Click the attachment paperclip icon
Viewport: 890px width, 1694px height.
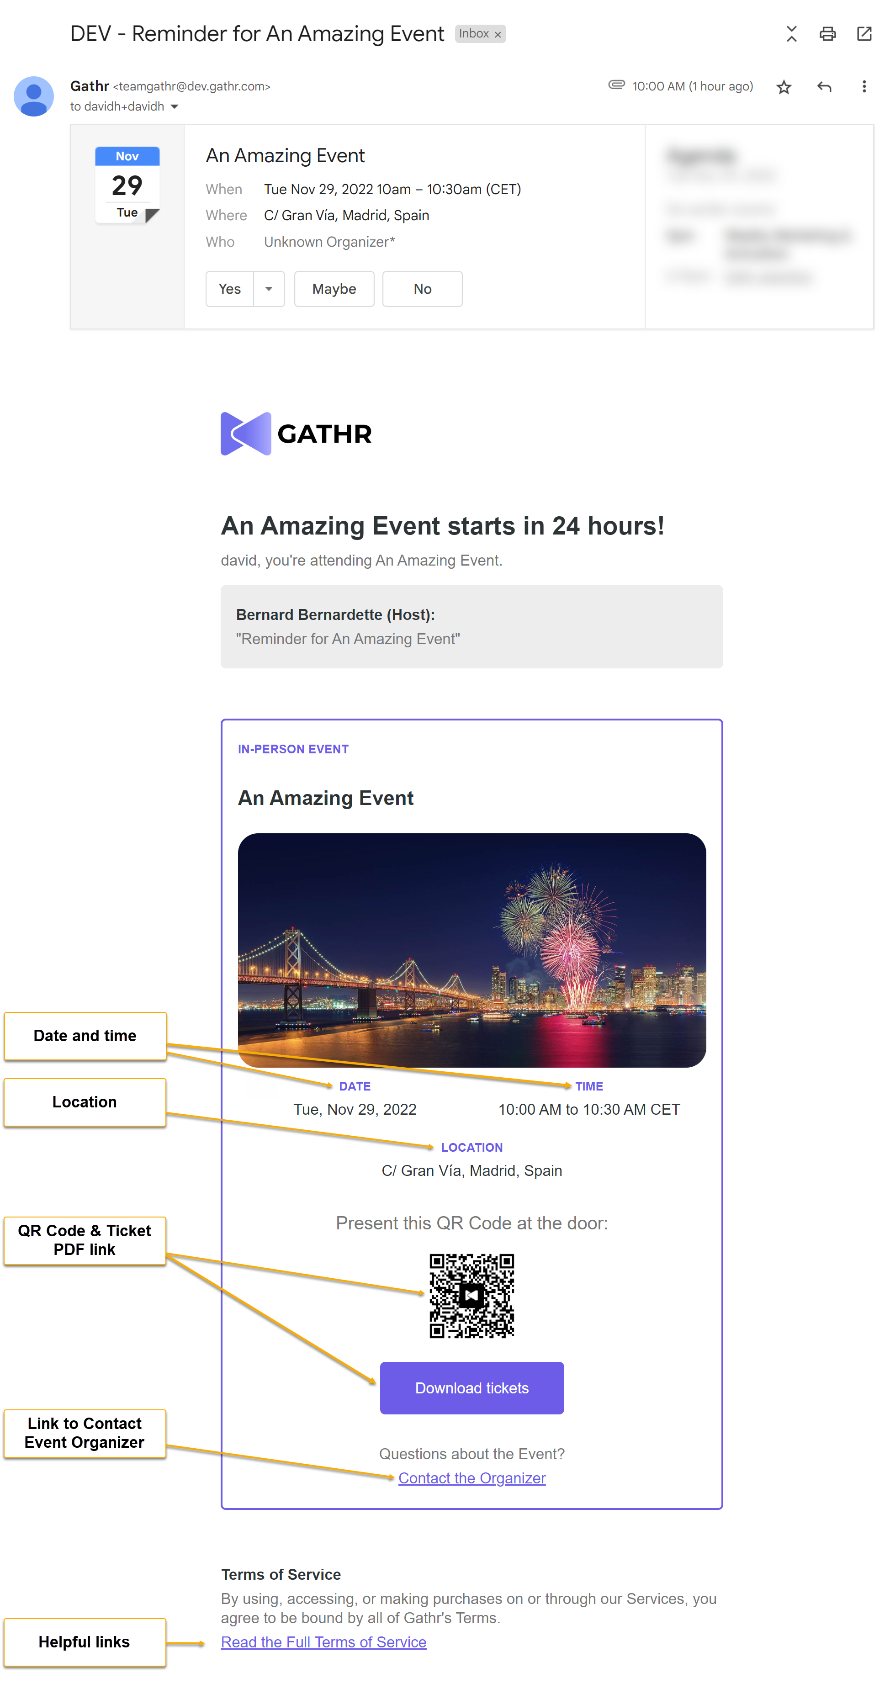(616, 85)
